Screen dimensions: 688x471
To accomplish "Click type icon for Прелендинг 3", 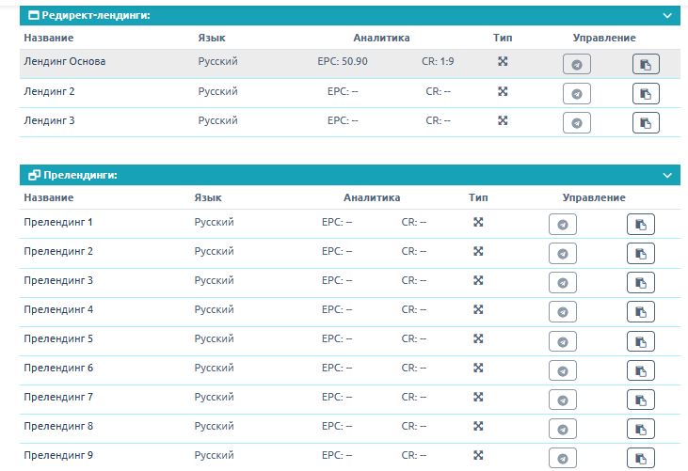I will (x=478, y=280).
